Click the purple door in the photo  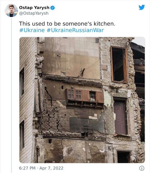(x=120, y=117)
